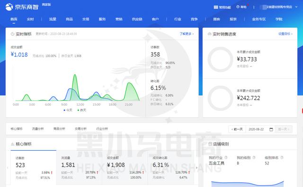
Task: Click the 设置目标 link
Action: (285, 34)
